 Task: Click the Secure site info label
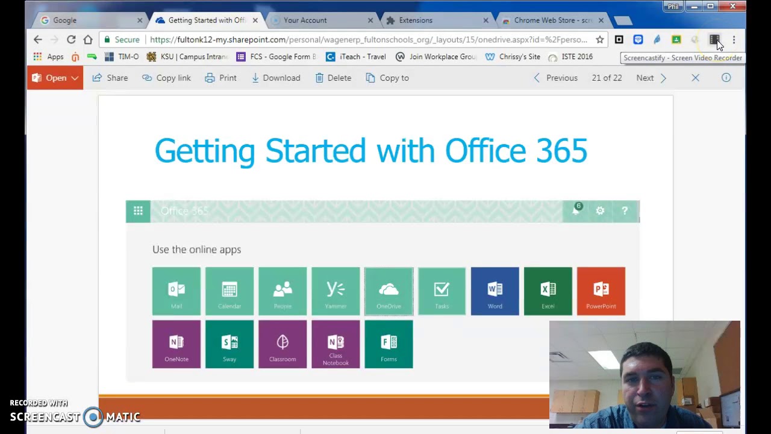coord(122,40)
